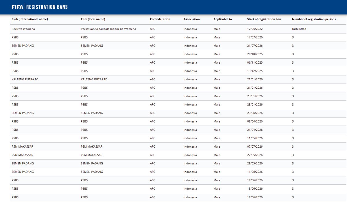This screenshot has width=347, height=202.
Task: Select KALTENG PUTRA FC in local name column
Action: 94,79
